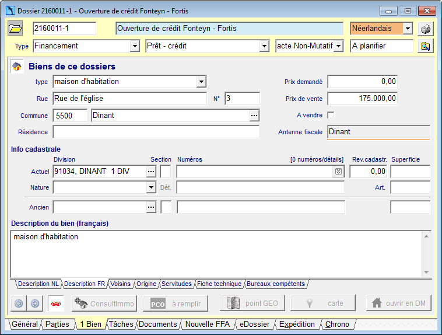Image resolution: width=442 pixels, height=335 pixels.
Task: Click the Art. field
Action: tap(411, 187)
